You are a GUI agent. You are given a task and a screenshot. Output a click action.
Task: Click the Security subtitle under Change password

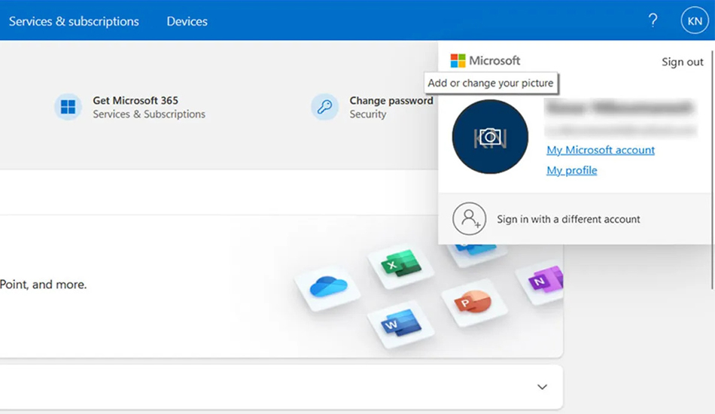tap(368, 114)
